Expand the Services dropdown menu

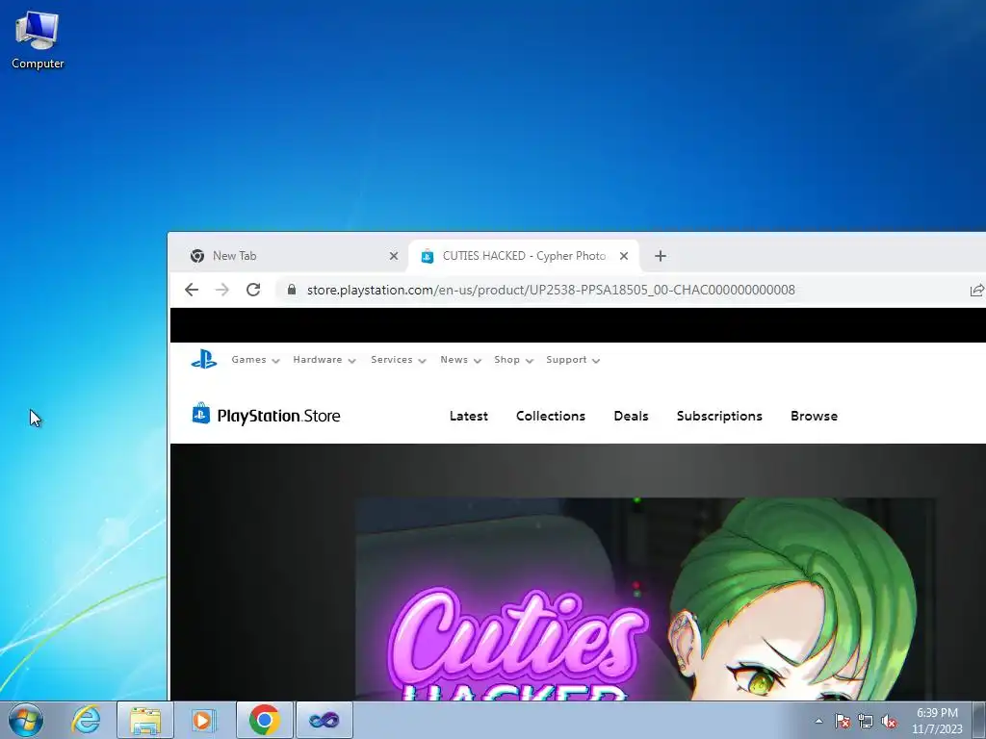click(x=399, y=360)
